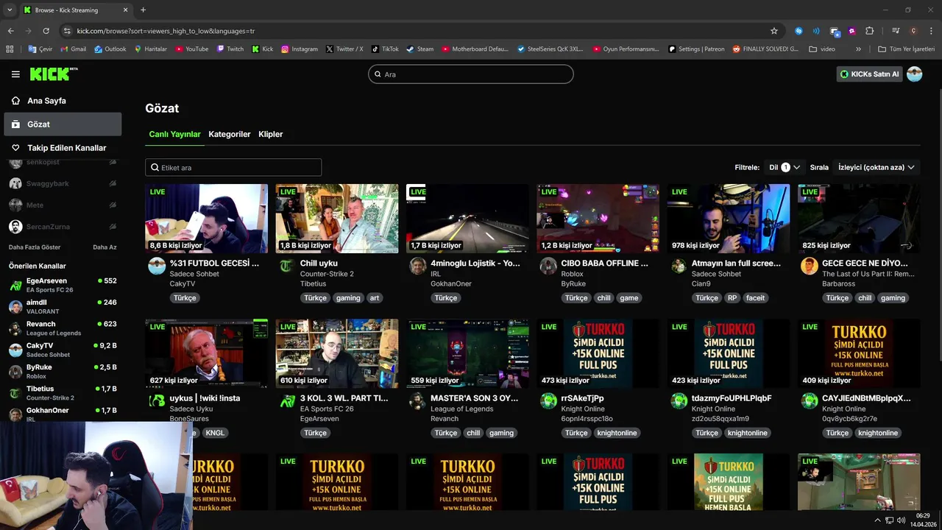Open the CIBO BABA OFFLINE stream thumbnail
Viewport: 942px width, 530px height.
tap(598, 219)
